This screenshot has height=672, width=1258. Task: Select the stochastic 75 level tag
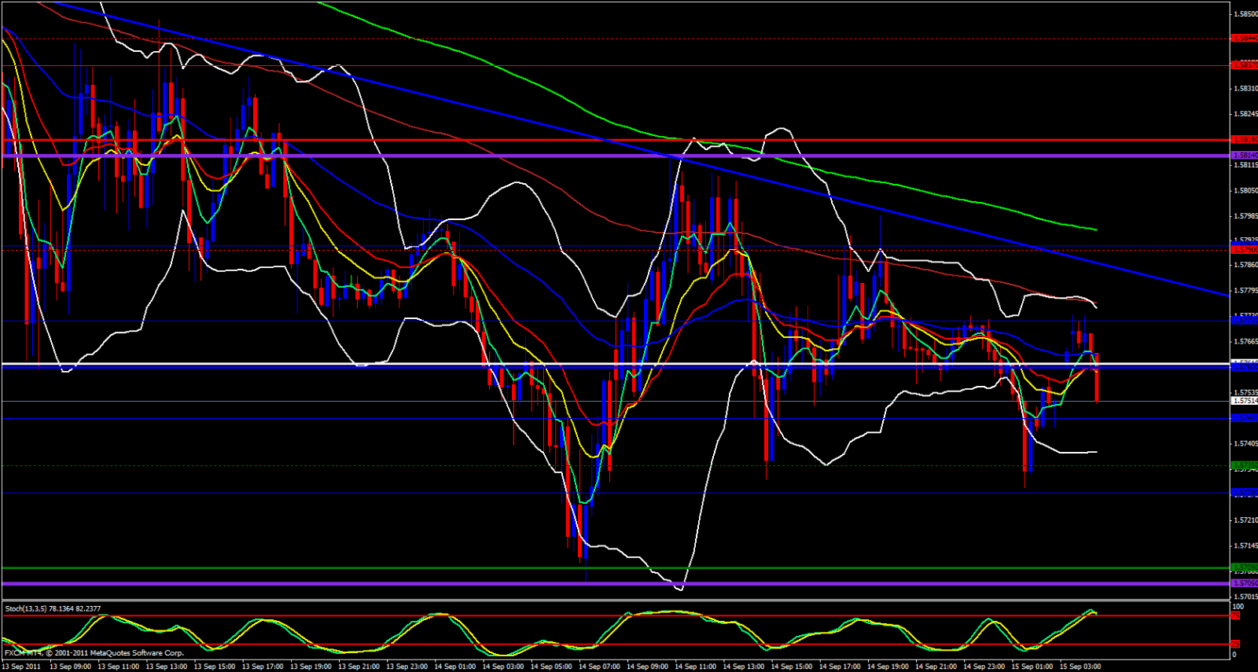(x=1237, y=615)
